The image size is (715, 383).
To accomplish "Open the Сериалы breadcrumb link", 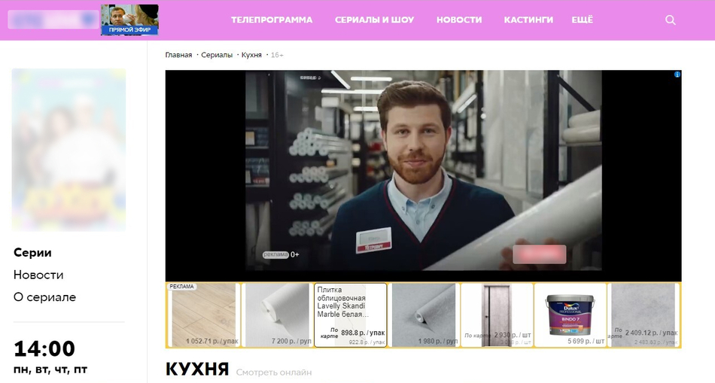I will coord(217,55).
